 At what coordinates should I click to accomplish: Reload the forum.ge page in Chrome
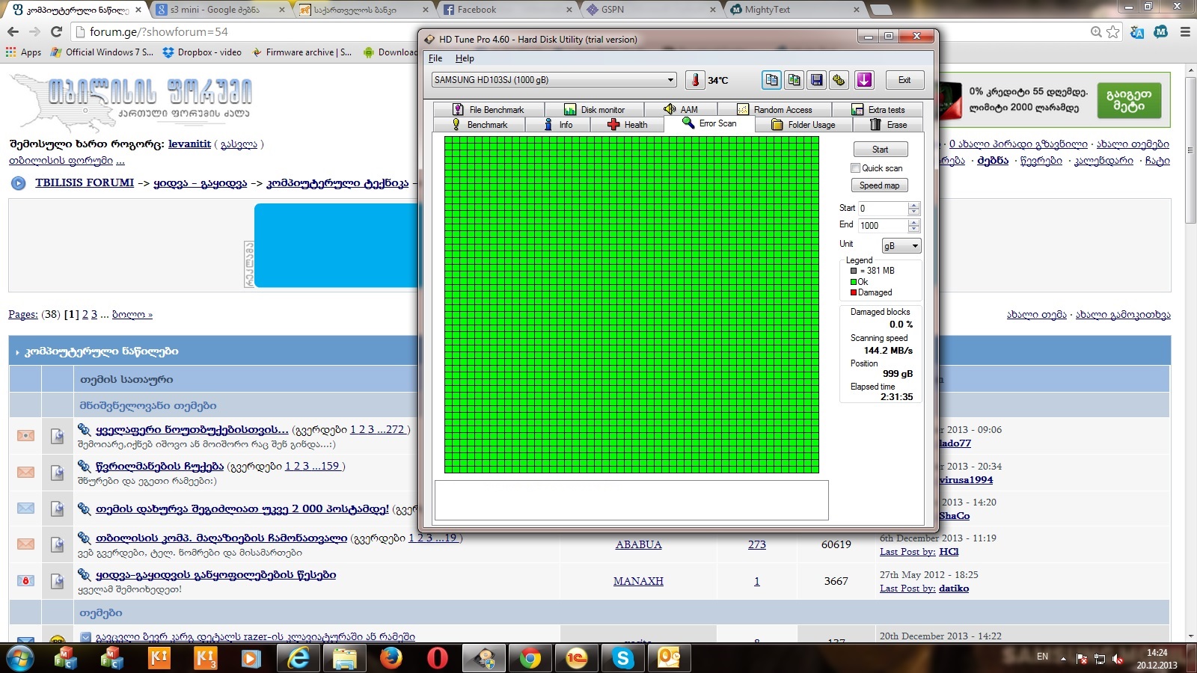point(56,31)
